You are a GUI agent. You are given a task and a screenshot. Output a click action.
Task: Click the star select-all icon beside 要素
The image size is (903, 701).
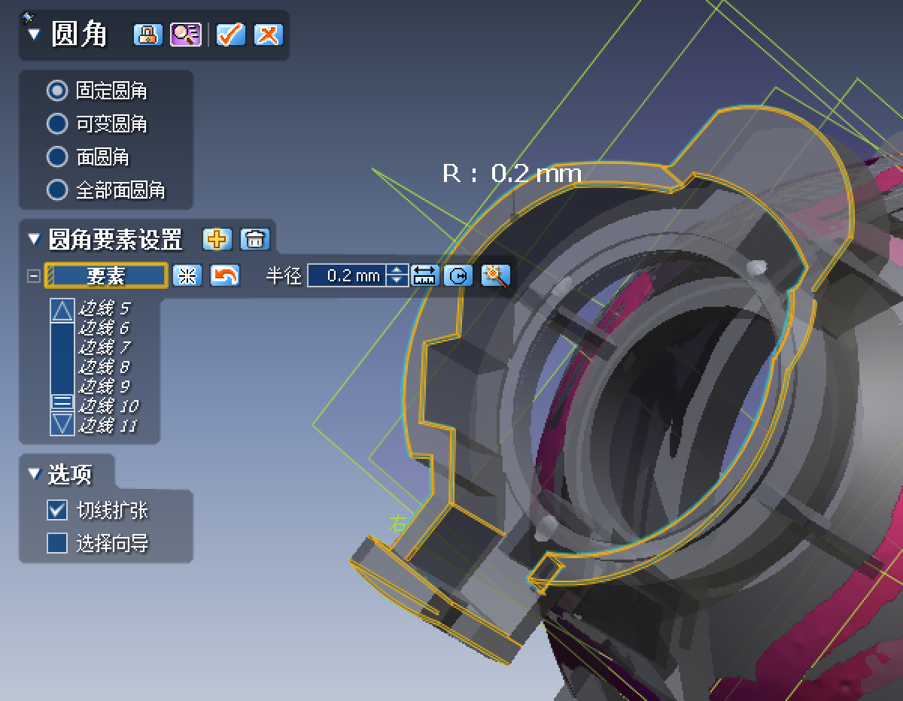coord(187,276)
